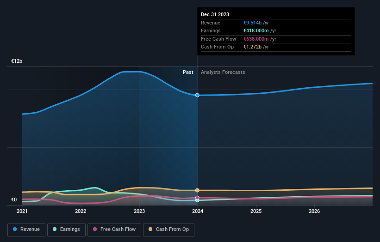This screenshot has height=242, width=380.
Task: Click the €418.000m earnings value
Action: point(256,30)
